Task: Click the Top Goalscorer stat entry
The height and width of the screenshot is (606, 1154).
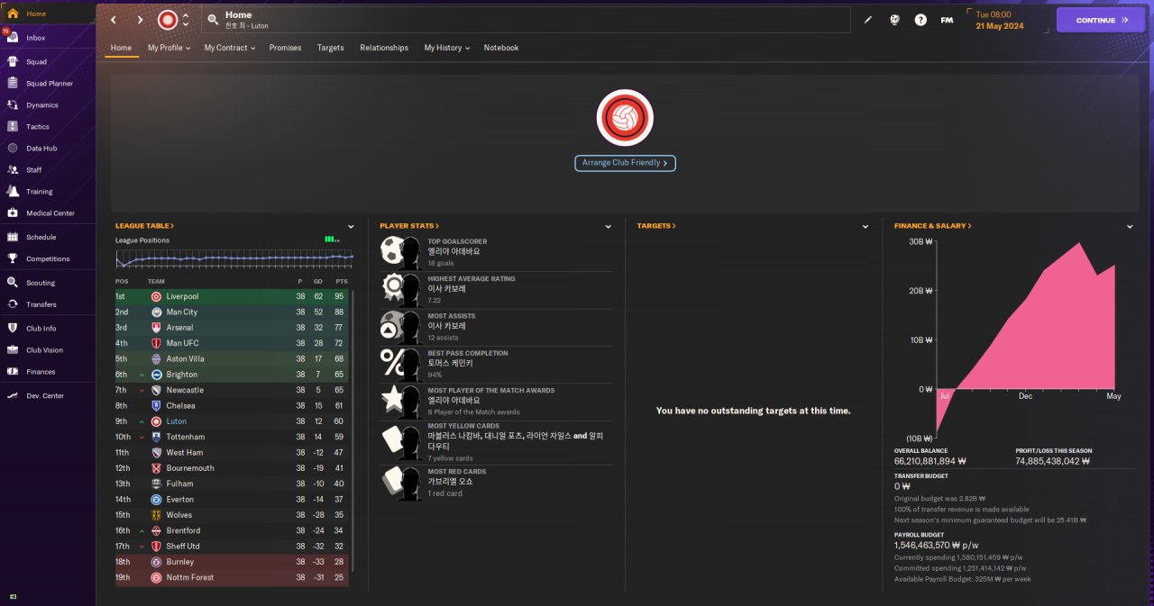Action: click(x=496, y=252)
